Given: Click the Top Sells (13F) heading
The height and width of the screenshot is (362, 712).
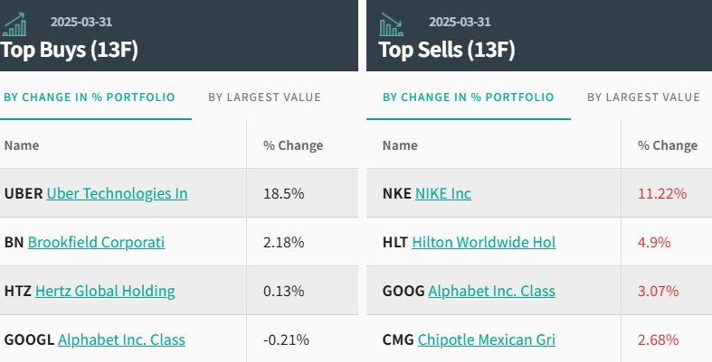Looking at the screenshot, I should (x=447, y=50).
